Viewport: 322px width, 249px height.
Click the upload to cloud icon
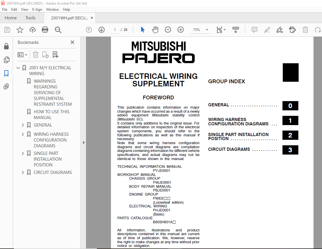(x=32, y=30)
